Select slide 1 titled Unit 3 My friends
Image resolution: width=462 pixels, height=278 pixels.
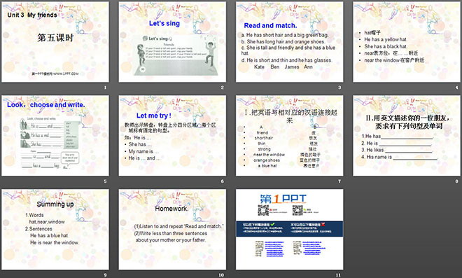point(55,42)
